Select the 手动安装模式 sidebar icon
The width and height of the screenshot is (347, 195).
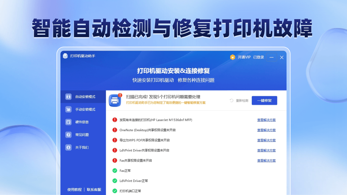(68, 109)
